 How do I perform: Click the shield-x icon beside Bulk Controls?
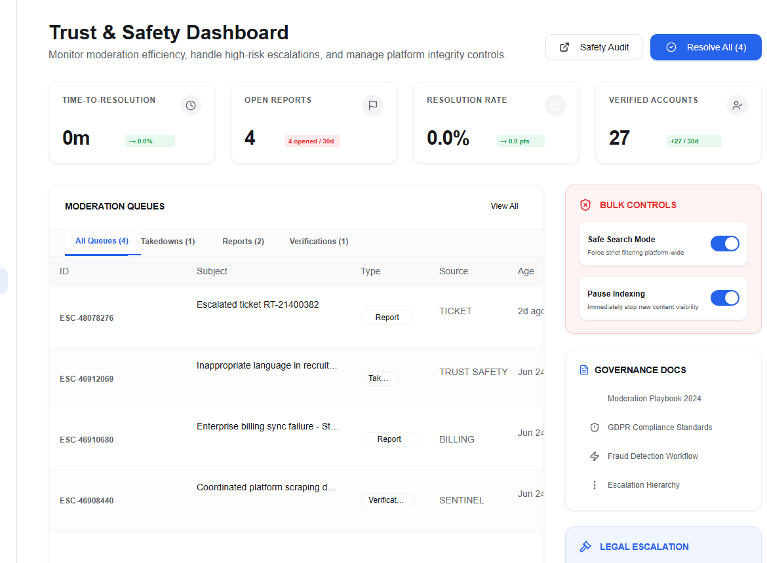[585, 205]
